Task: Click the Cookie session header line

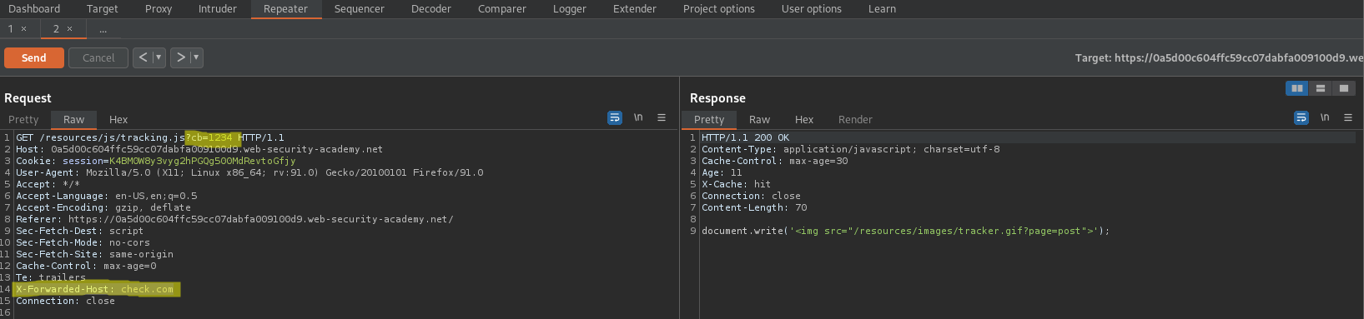Action: tap(156, 161)
